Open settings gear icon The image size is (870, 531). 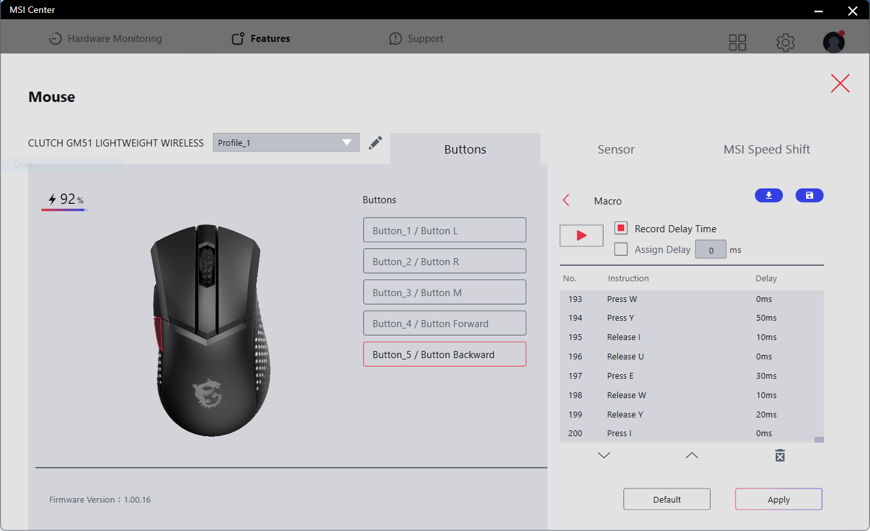(x=785, y=43)
